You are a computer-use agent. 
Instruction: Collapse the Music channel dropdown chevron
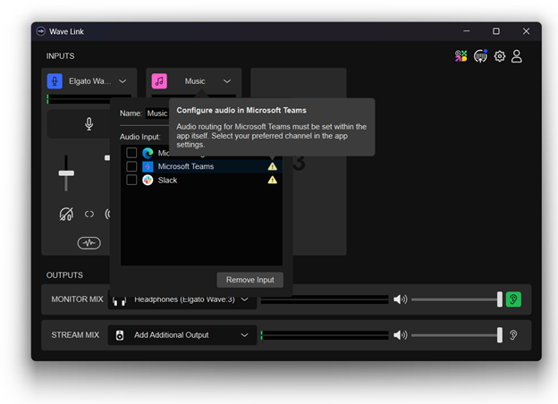pos(227,81)
